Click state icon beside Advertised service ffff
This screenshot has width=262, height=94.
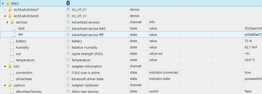(x=68, y=35)
